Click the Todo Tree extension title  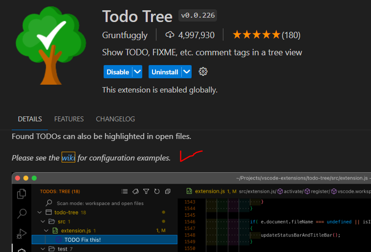(137, 16)
